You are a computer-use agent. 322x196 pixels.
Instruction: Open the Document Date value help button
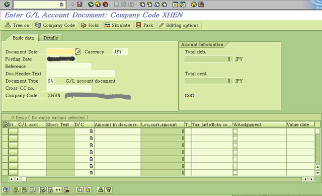click(x=78, y=51)
